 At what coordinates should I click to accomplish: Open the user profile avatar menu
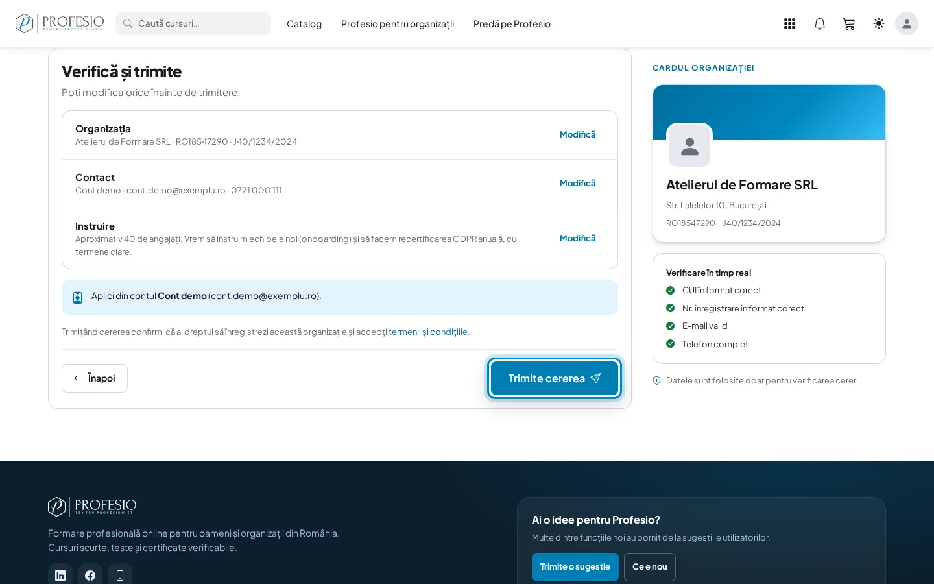pyautogui.click(x=907, y=23)
